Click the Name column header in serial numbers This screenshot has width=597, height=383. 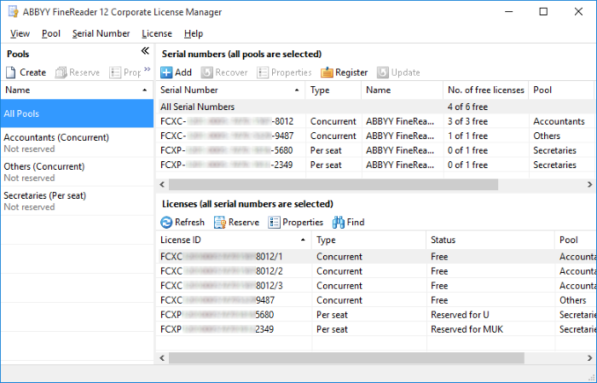point(402,90)
